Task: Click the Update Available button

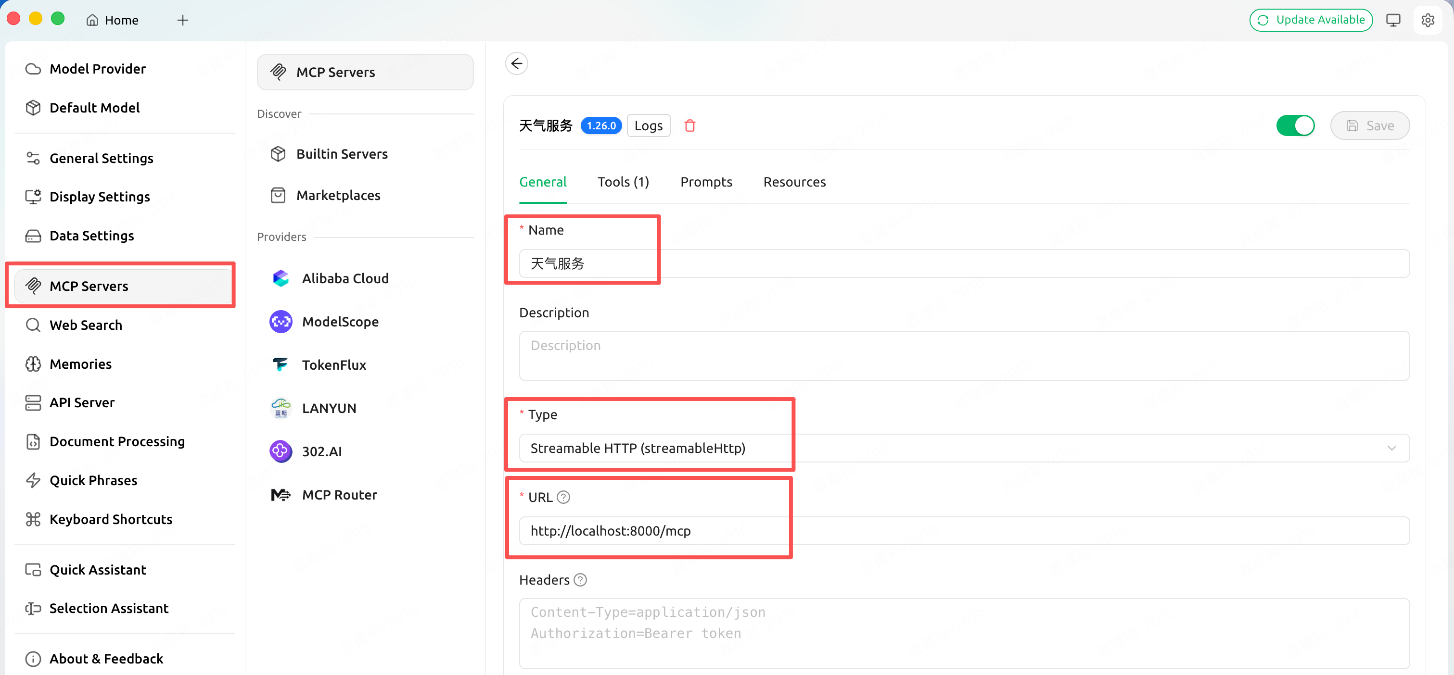Action: [x=1311, y=20]
